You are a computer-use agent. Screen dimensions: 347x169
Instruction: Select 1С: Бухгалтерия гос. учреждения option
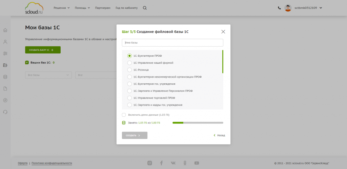coord(129,84)
